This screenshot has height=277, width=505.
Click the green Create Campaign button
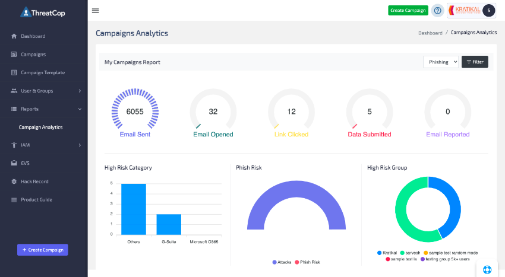tap(408, 11)
